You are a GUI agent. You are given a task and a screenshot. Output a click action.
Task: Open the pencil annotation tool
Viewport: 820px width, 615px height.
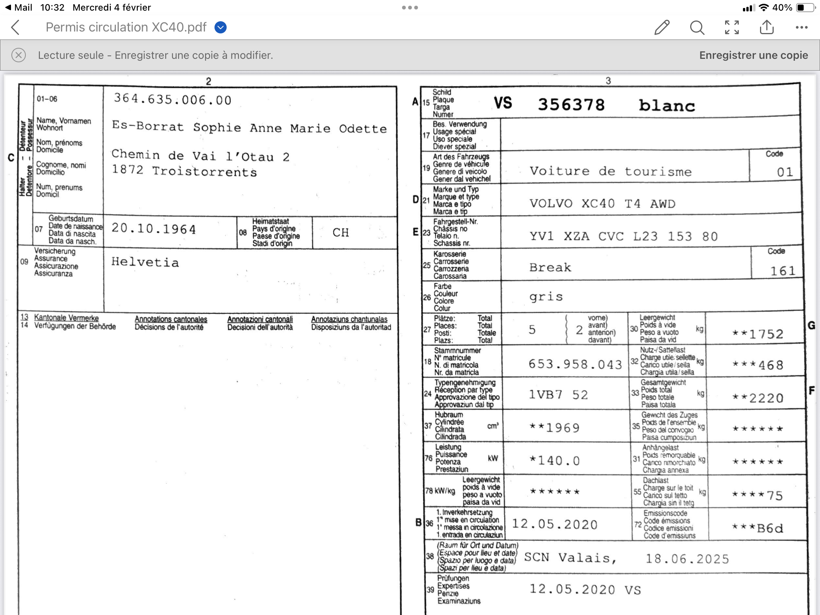coord(662,27)
